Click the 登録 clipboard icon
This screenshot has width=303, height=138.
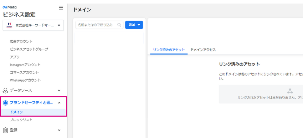5,130
